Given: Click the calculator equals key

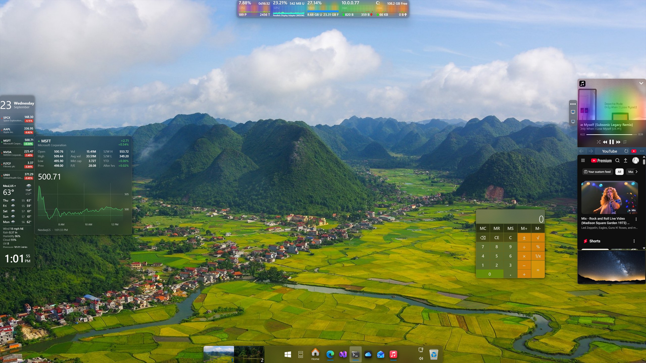Looking at the screenshot, I should tap(538, 270).
